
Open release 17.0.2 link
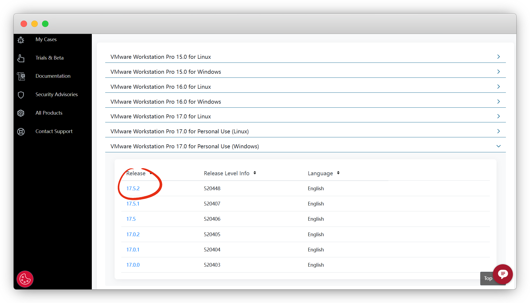pyautogui.click(x=133, y=234)
